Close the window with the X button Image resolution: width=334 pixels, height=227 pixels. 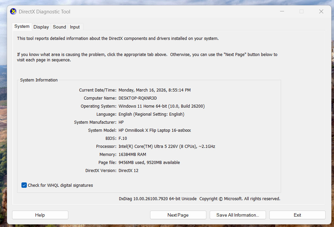point(321,11)
